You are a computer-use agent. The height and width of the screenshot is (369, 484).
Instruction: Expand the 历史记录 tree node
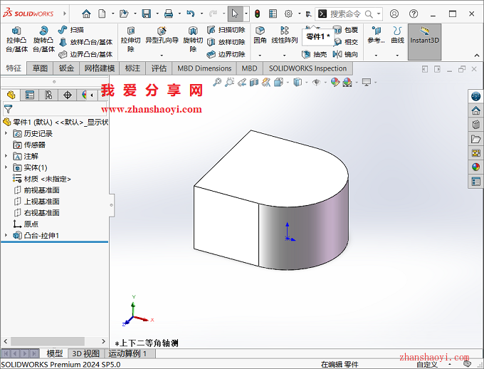[x=7, y=133]
